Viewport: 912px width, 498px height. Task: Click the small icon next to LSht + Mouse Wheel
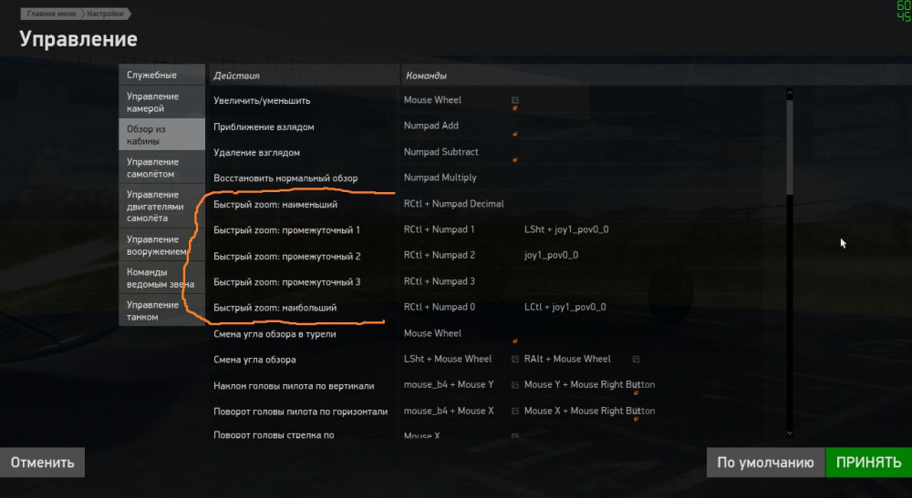515,360
